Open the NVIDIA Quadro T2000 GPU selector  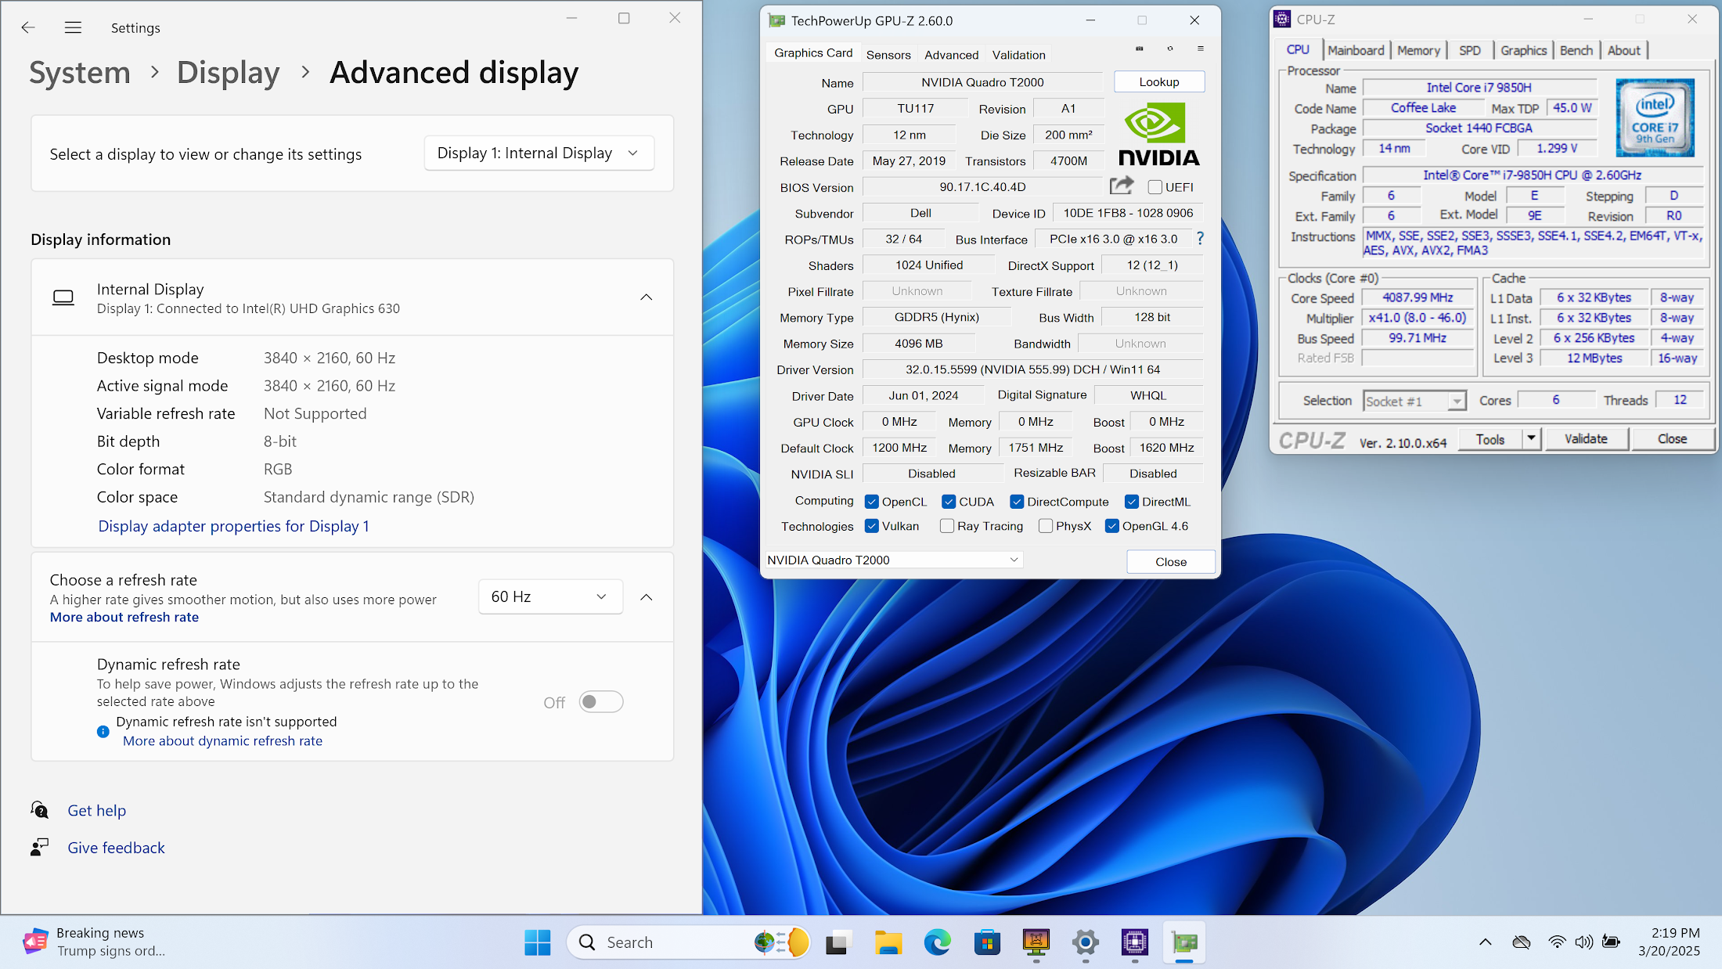click(893, 560)
